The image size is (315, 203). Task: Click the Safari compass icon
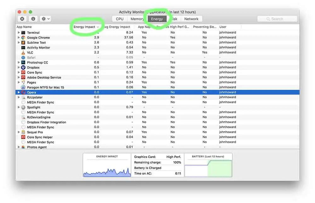pos(23,57)
